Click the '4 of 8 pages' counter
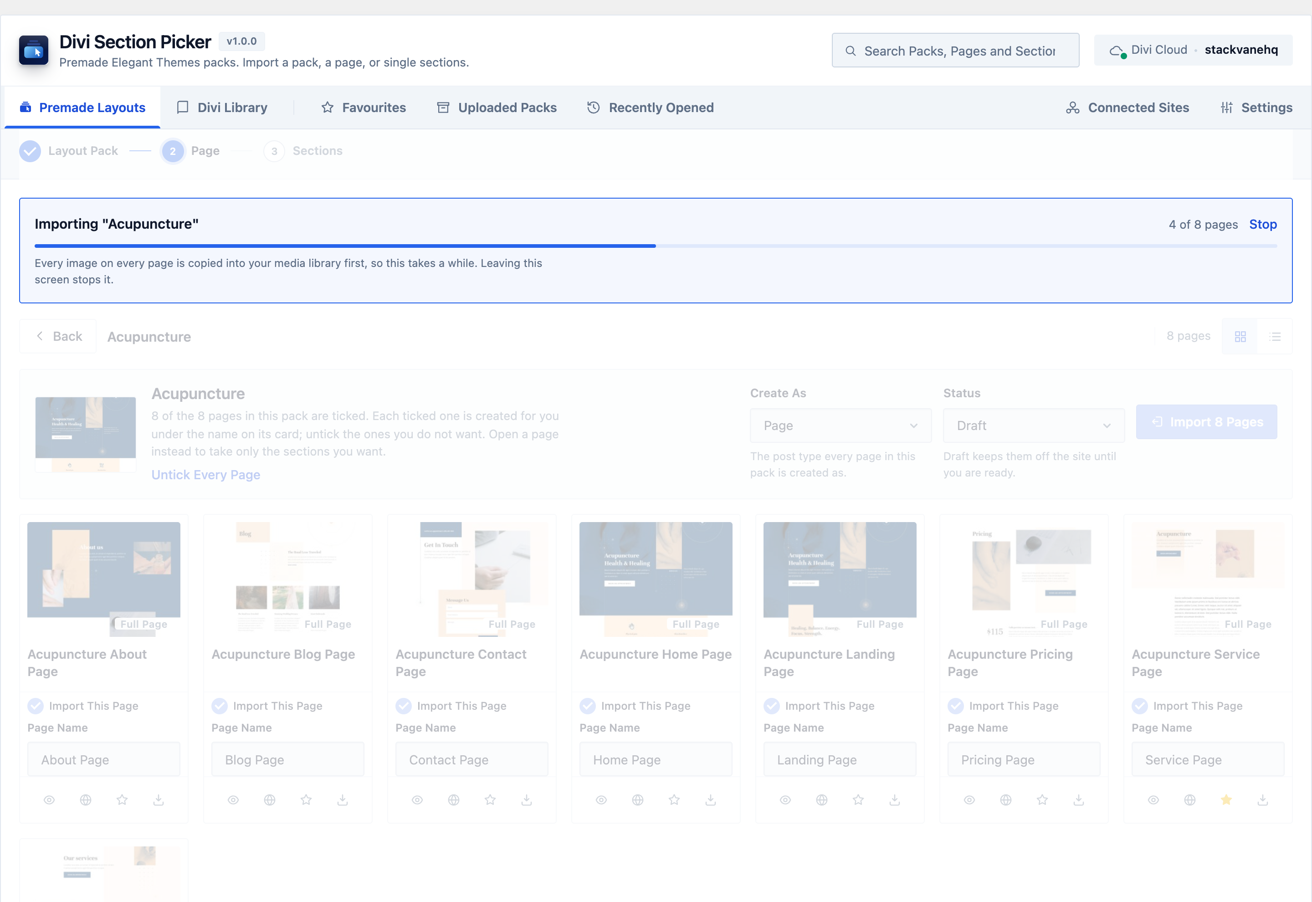Image resolution: width=1312 pixels, height=902 pixels. [1203, 225]
